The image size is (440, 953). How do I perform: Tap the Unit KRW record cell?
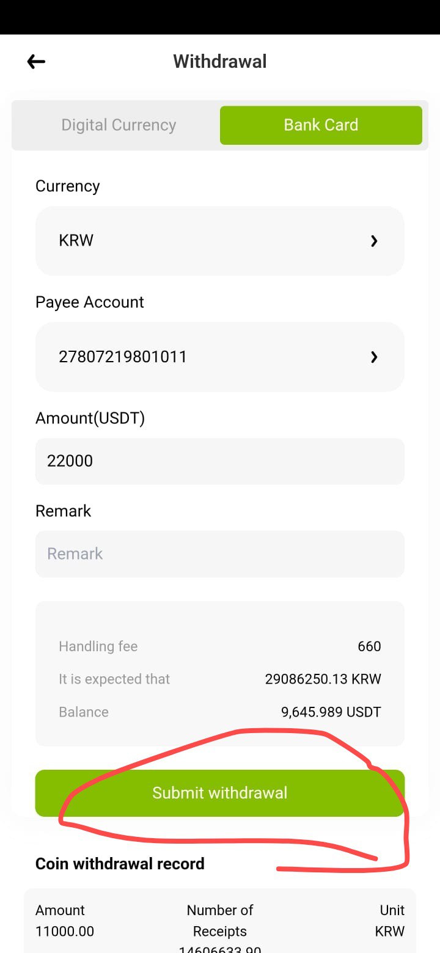coord(390,921)
